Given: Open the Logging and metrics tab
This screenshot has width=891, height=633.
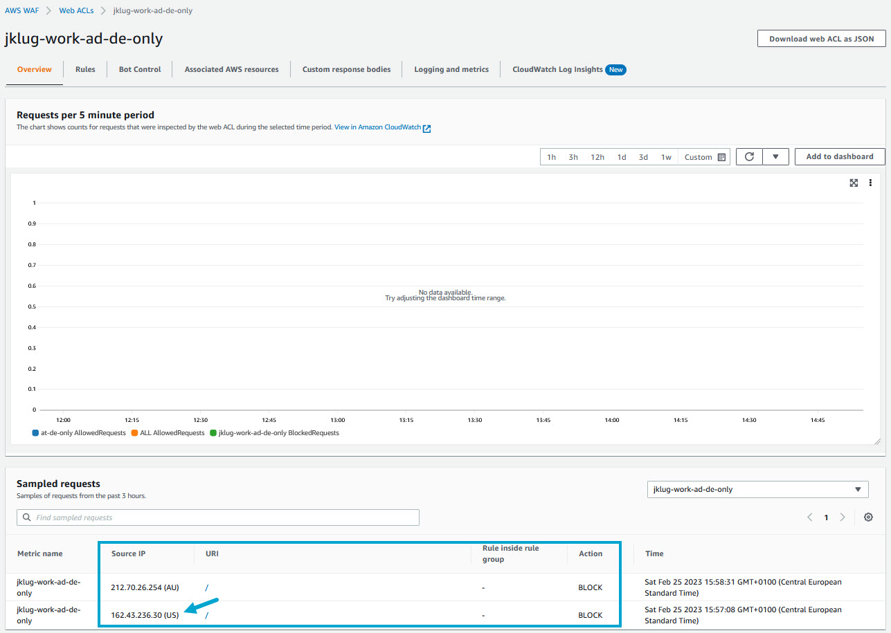Looking at the screenshot, I should click(x=451, y=69).
